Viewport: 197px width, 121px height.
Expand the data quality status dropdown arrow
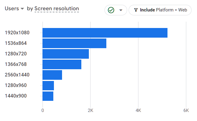(x=121, y=10)
